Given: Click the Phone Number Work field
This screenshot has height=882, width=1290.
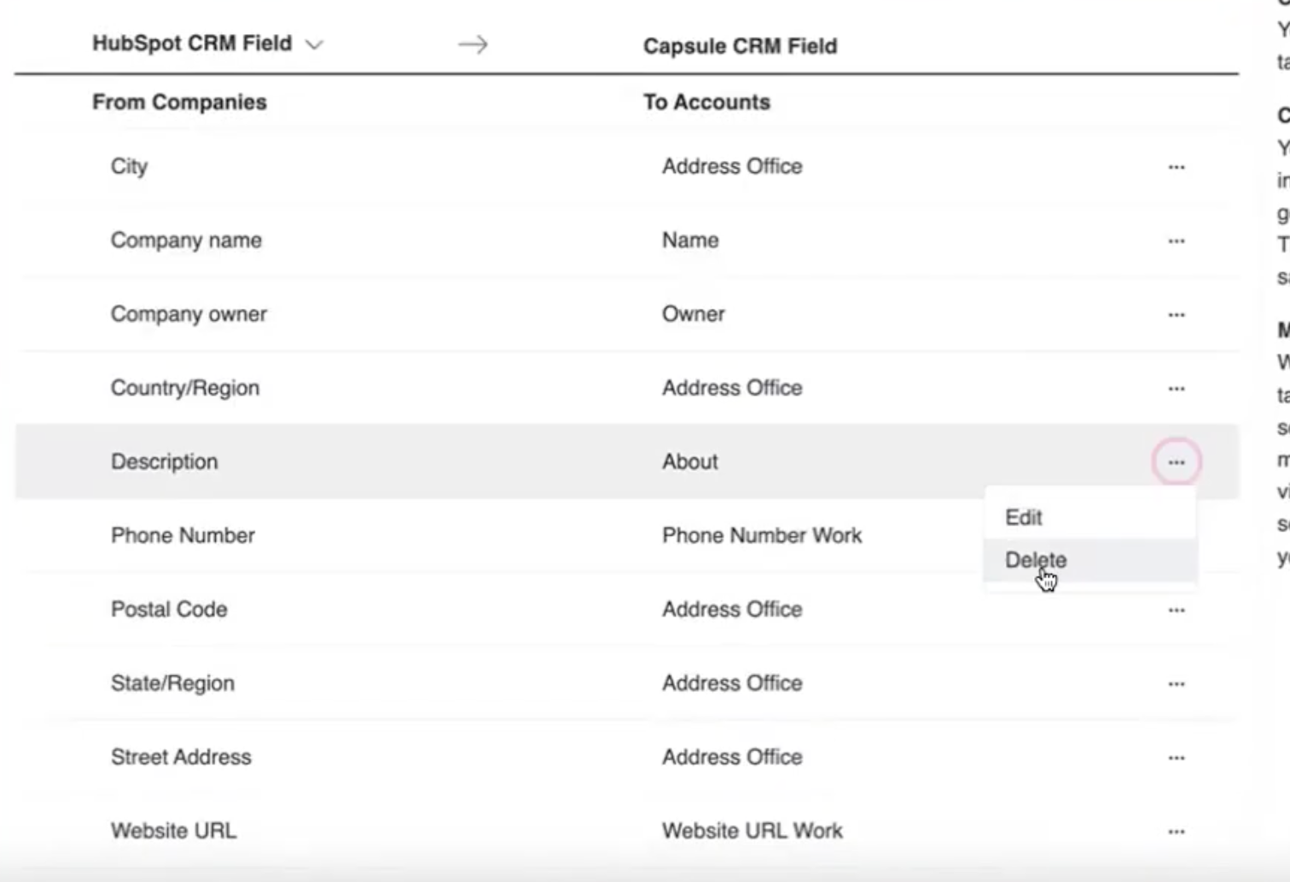Looking at the screenshot, I should (x=762, y=536).
